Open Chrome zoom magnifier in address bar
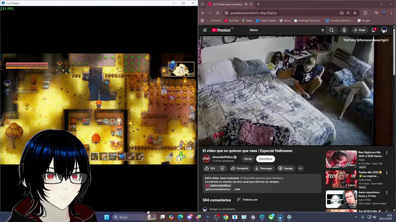The width and height of the screenshot is (396, 222). (348, 13)
